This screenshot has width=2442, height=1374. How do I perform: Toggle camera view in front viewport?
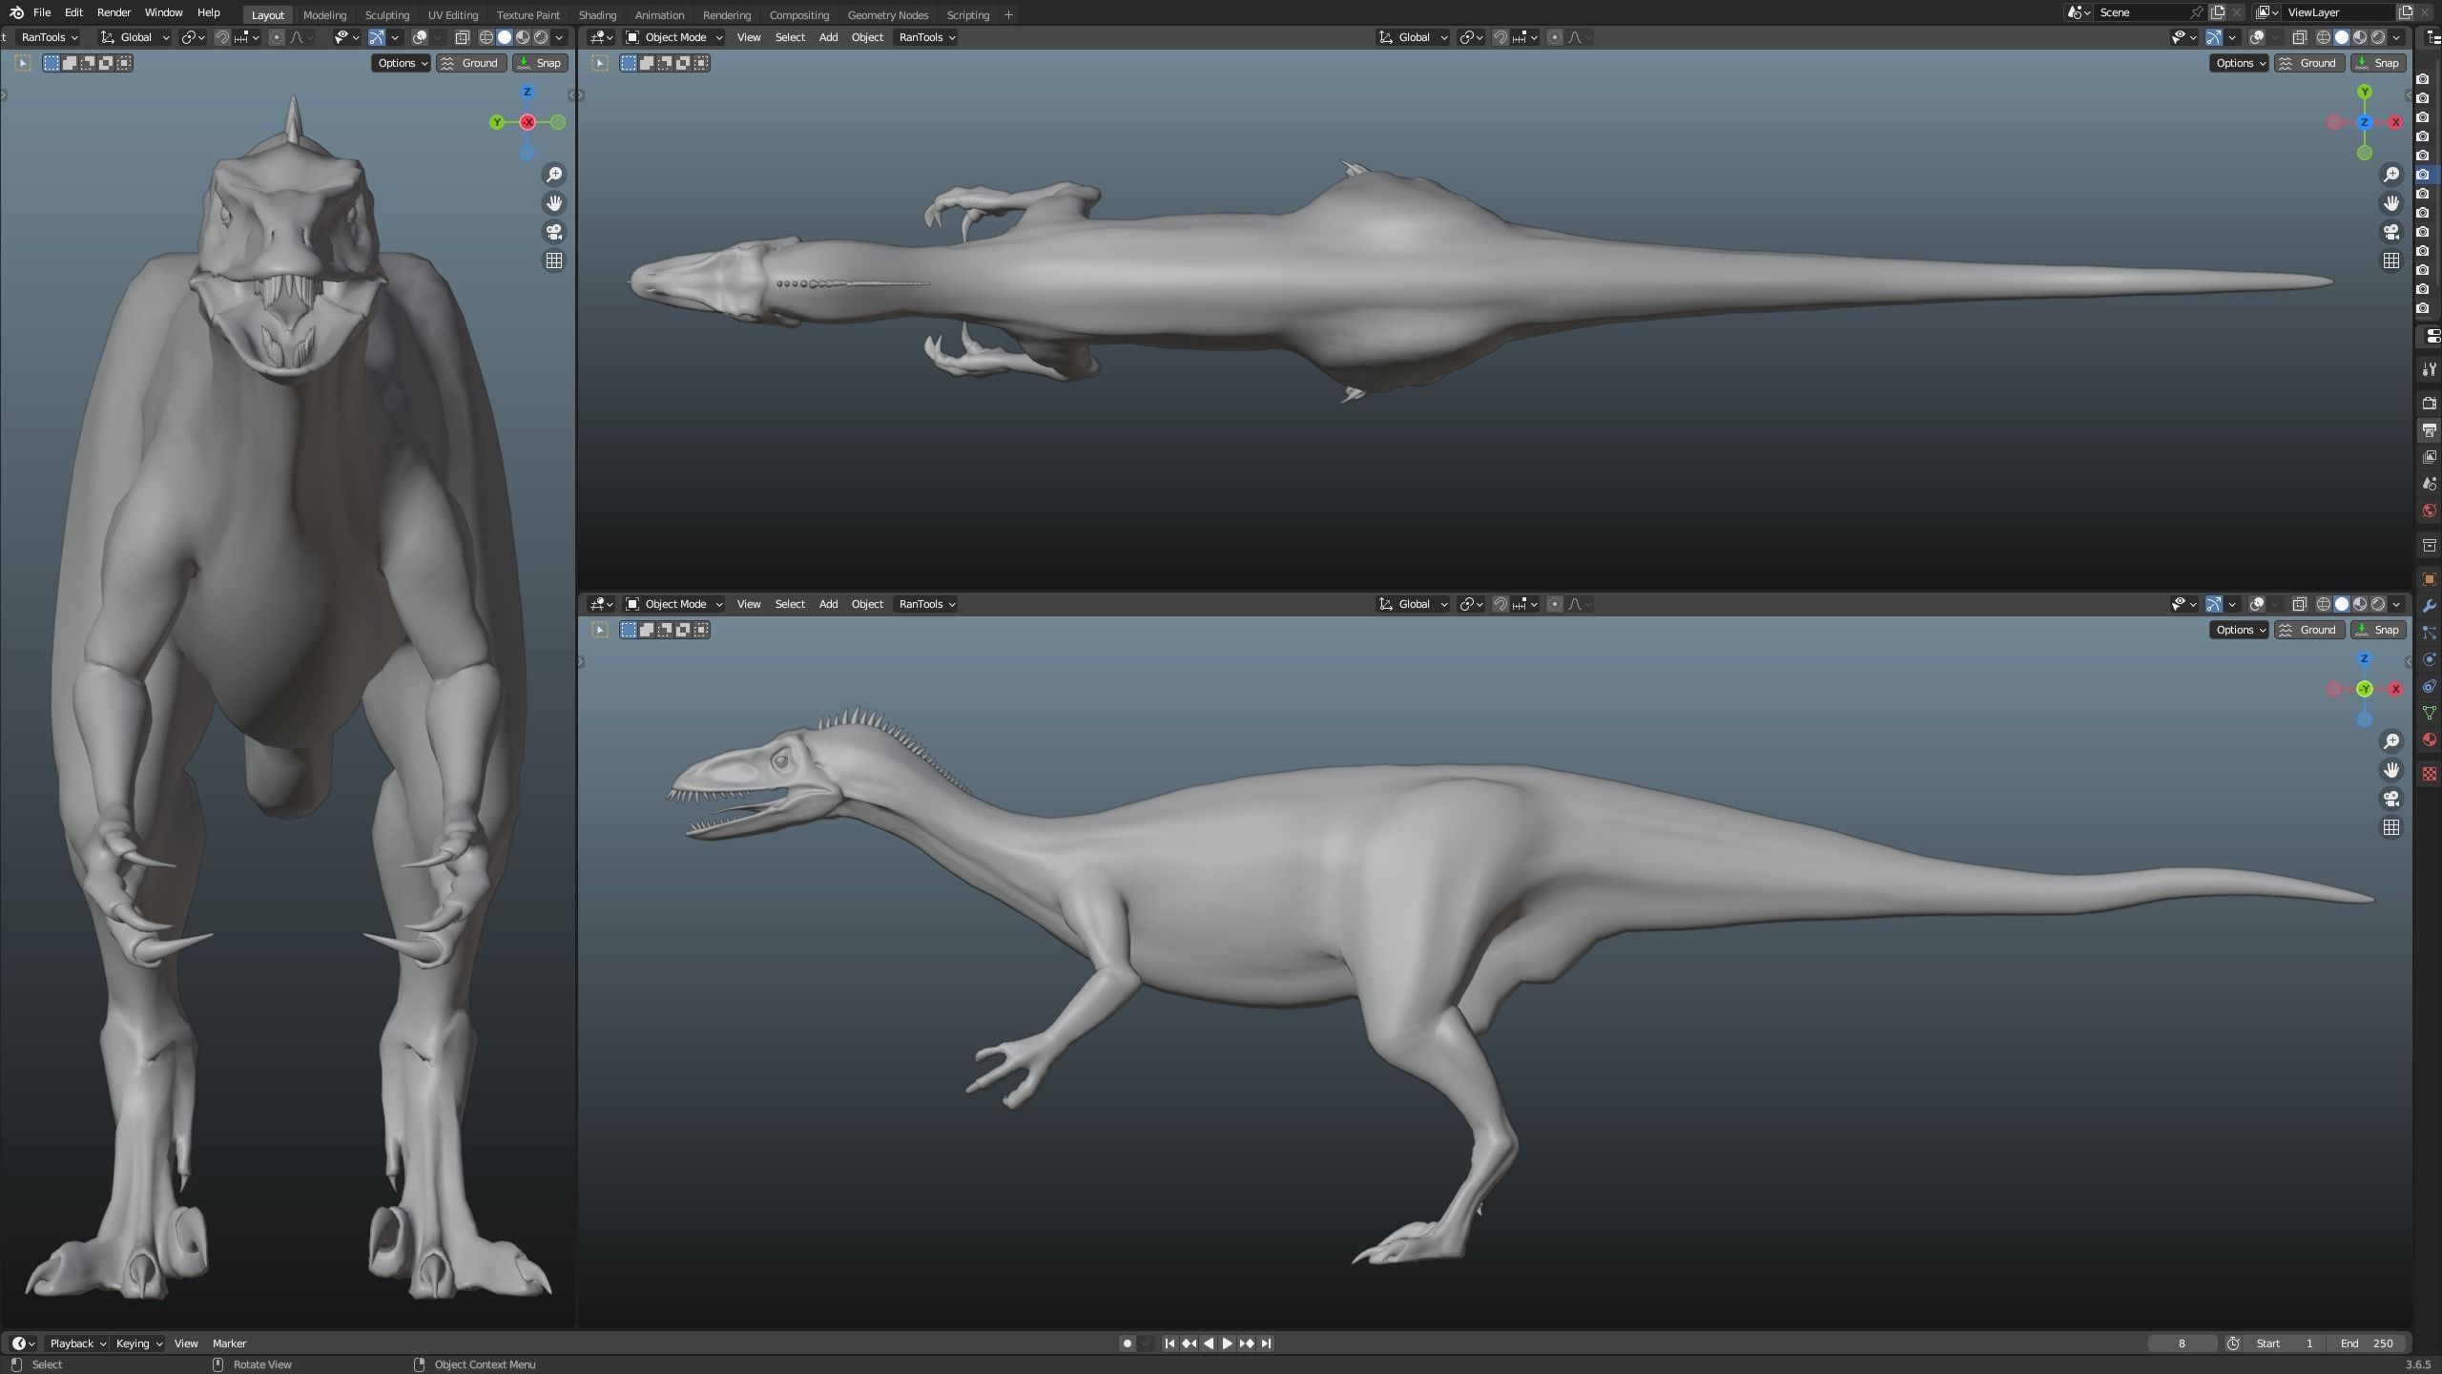point(554,232)
